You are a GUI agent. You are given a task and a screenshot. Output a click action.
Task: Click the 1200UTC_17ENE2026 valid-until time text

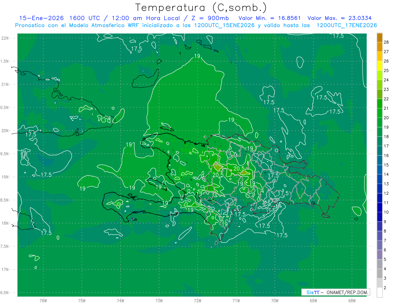[346, 25]
